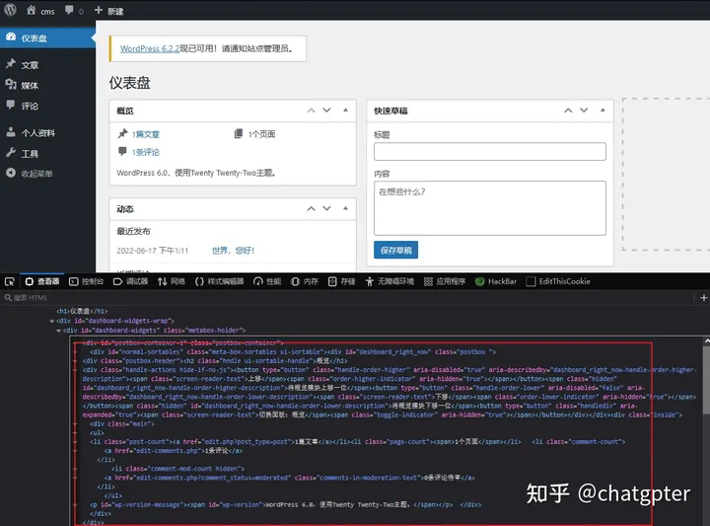710x526 pixels.
Task: Open the 1条评论 link
Action: click(146, 152)
